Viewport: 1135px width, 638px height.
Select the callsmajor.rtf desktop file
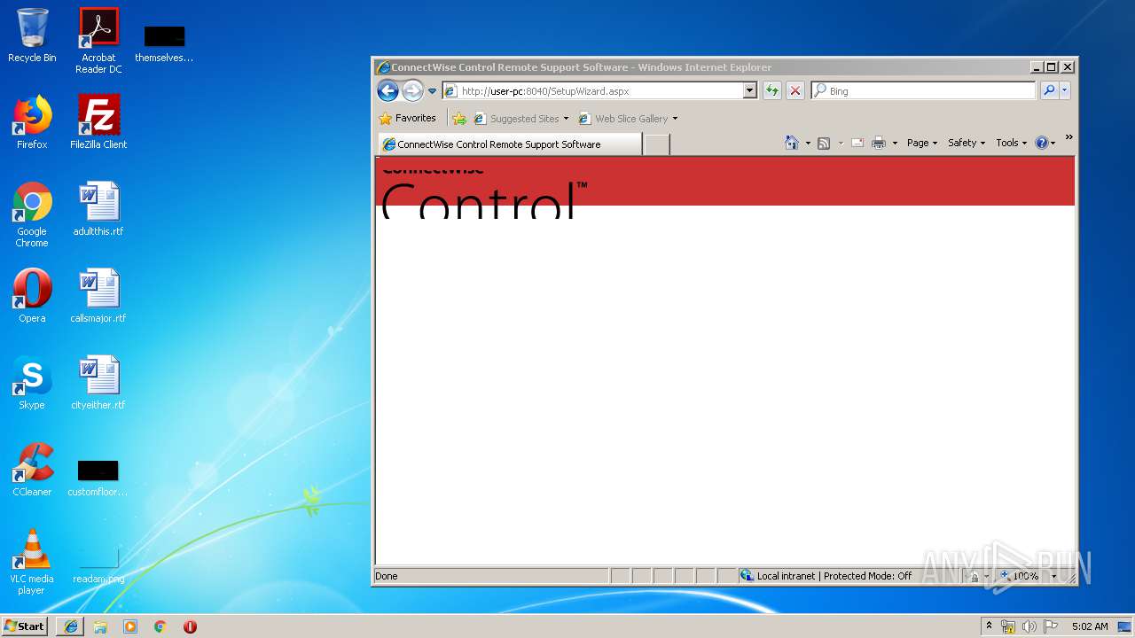point(98,296)
